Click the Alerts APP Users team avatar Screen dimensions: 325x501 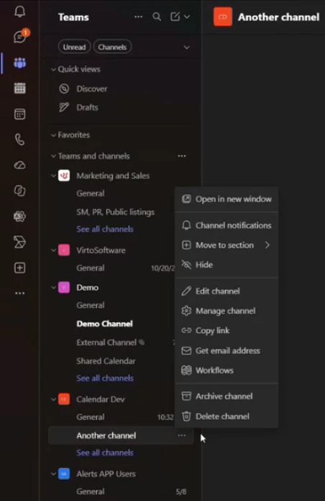64,474
